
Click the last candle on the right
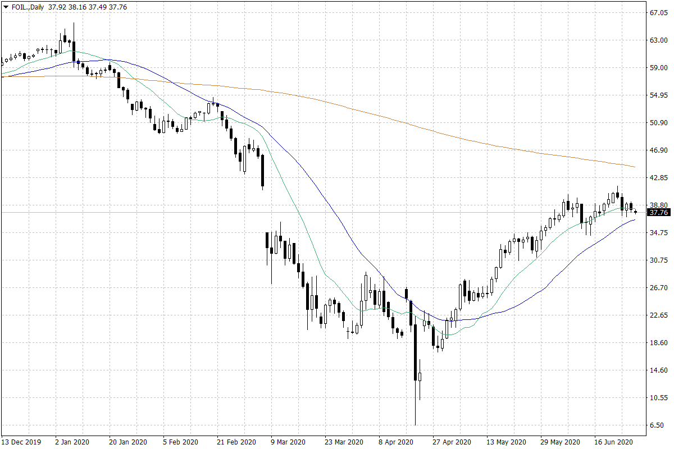pyautogui.click(x=635, y=212)
